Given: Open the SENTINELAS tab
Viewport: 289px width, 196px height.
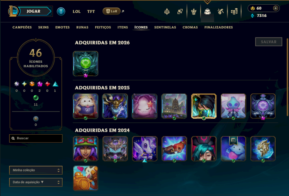Looking at the screenshot, I should [x=165, y=27].
